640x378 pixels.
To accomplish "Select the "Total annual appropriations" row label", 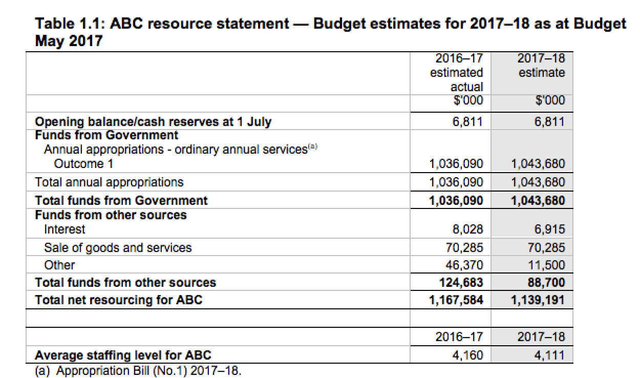I will [x=109, y=182].
